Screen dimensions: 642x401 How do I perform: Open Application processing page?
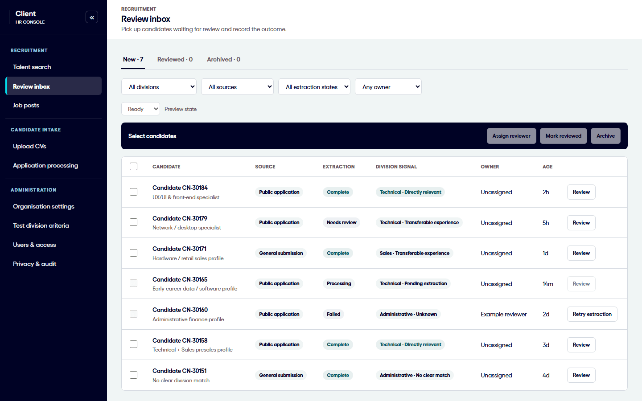point(53,165)
